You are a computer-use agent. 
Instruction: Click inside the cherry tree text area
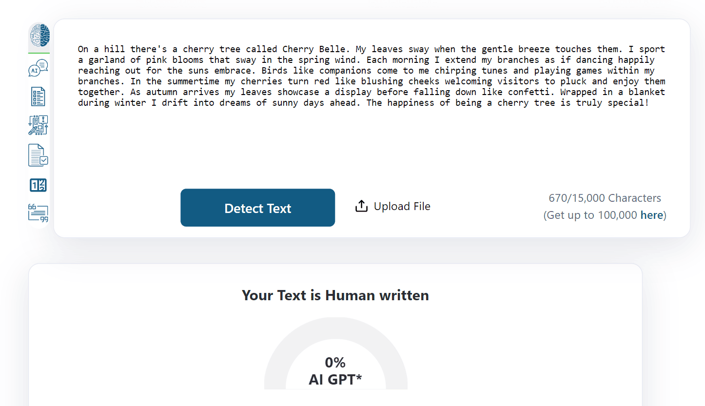point(371,76)
